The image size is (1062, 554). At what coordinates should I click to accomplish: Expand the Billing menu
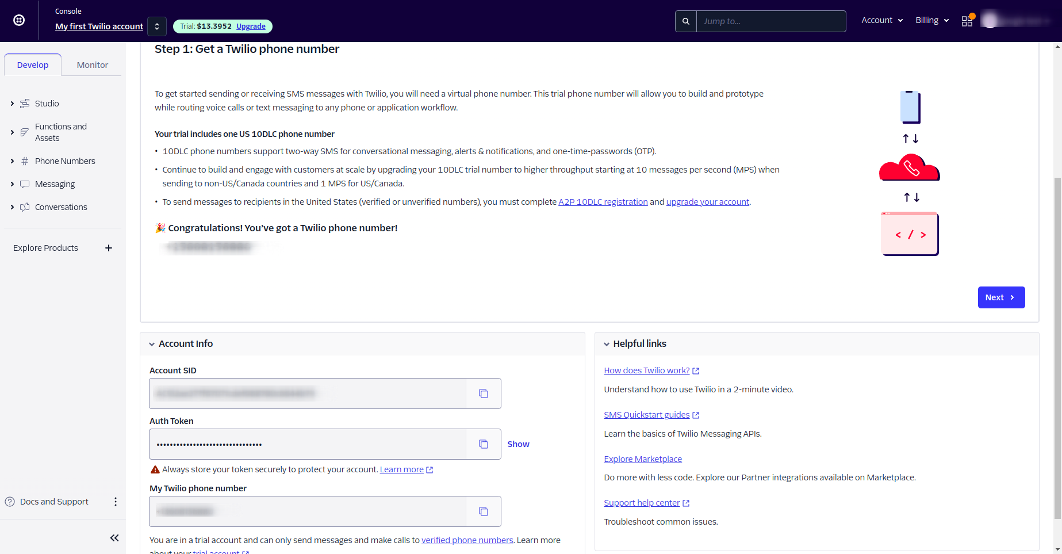coord(932,20)
